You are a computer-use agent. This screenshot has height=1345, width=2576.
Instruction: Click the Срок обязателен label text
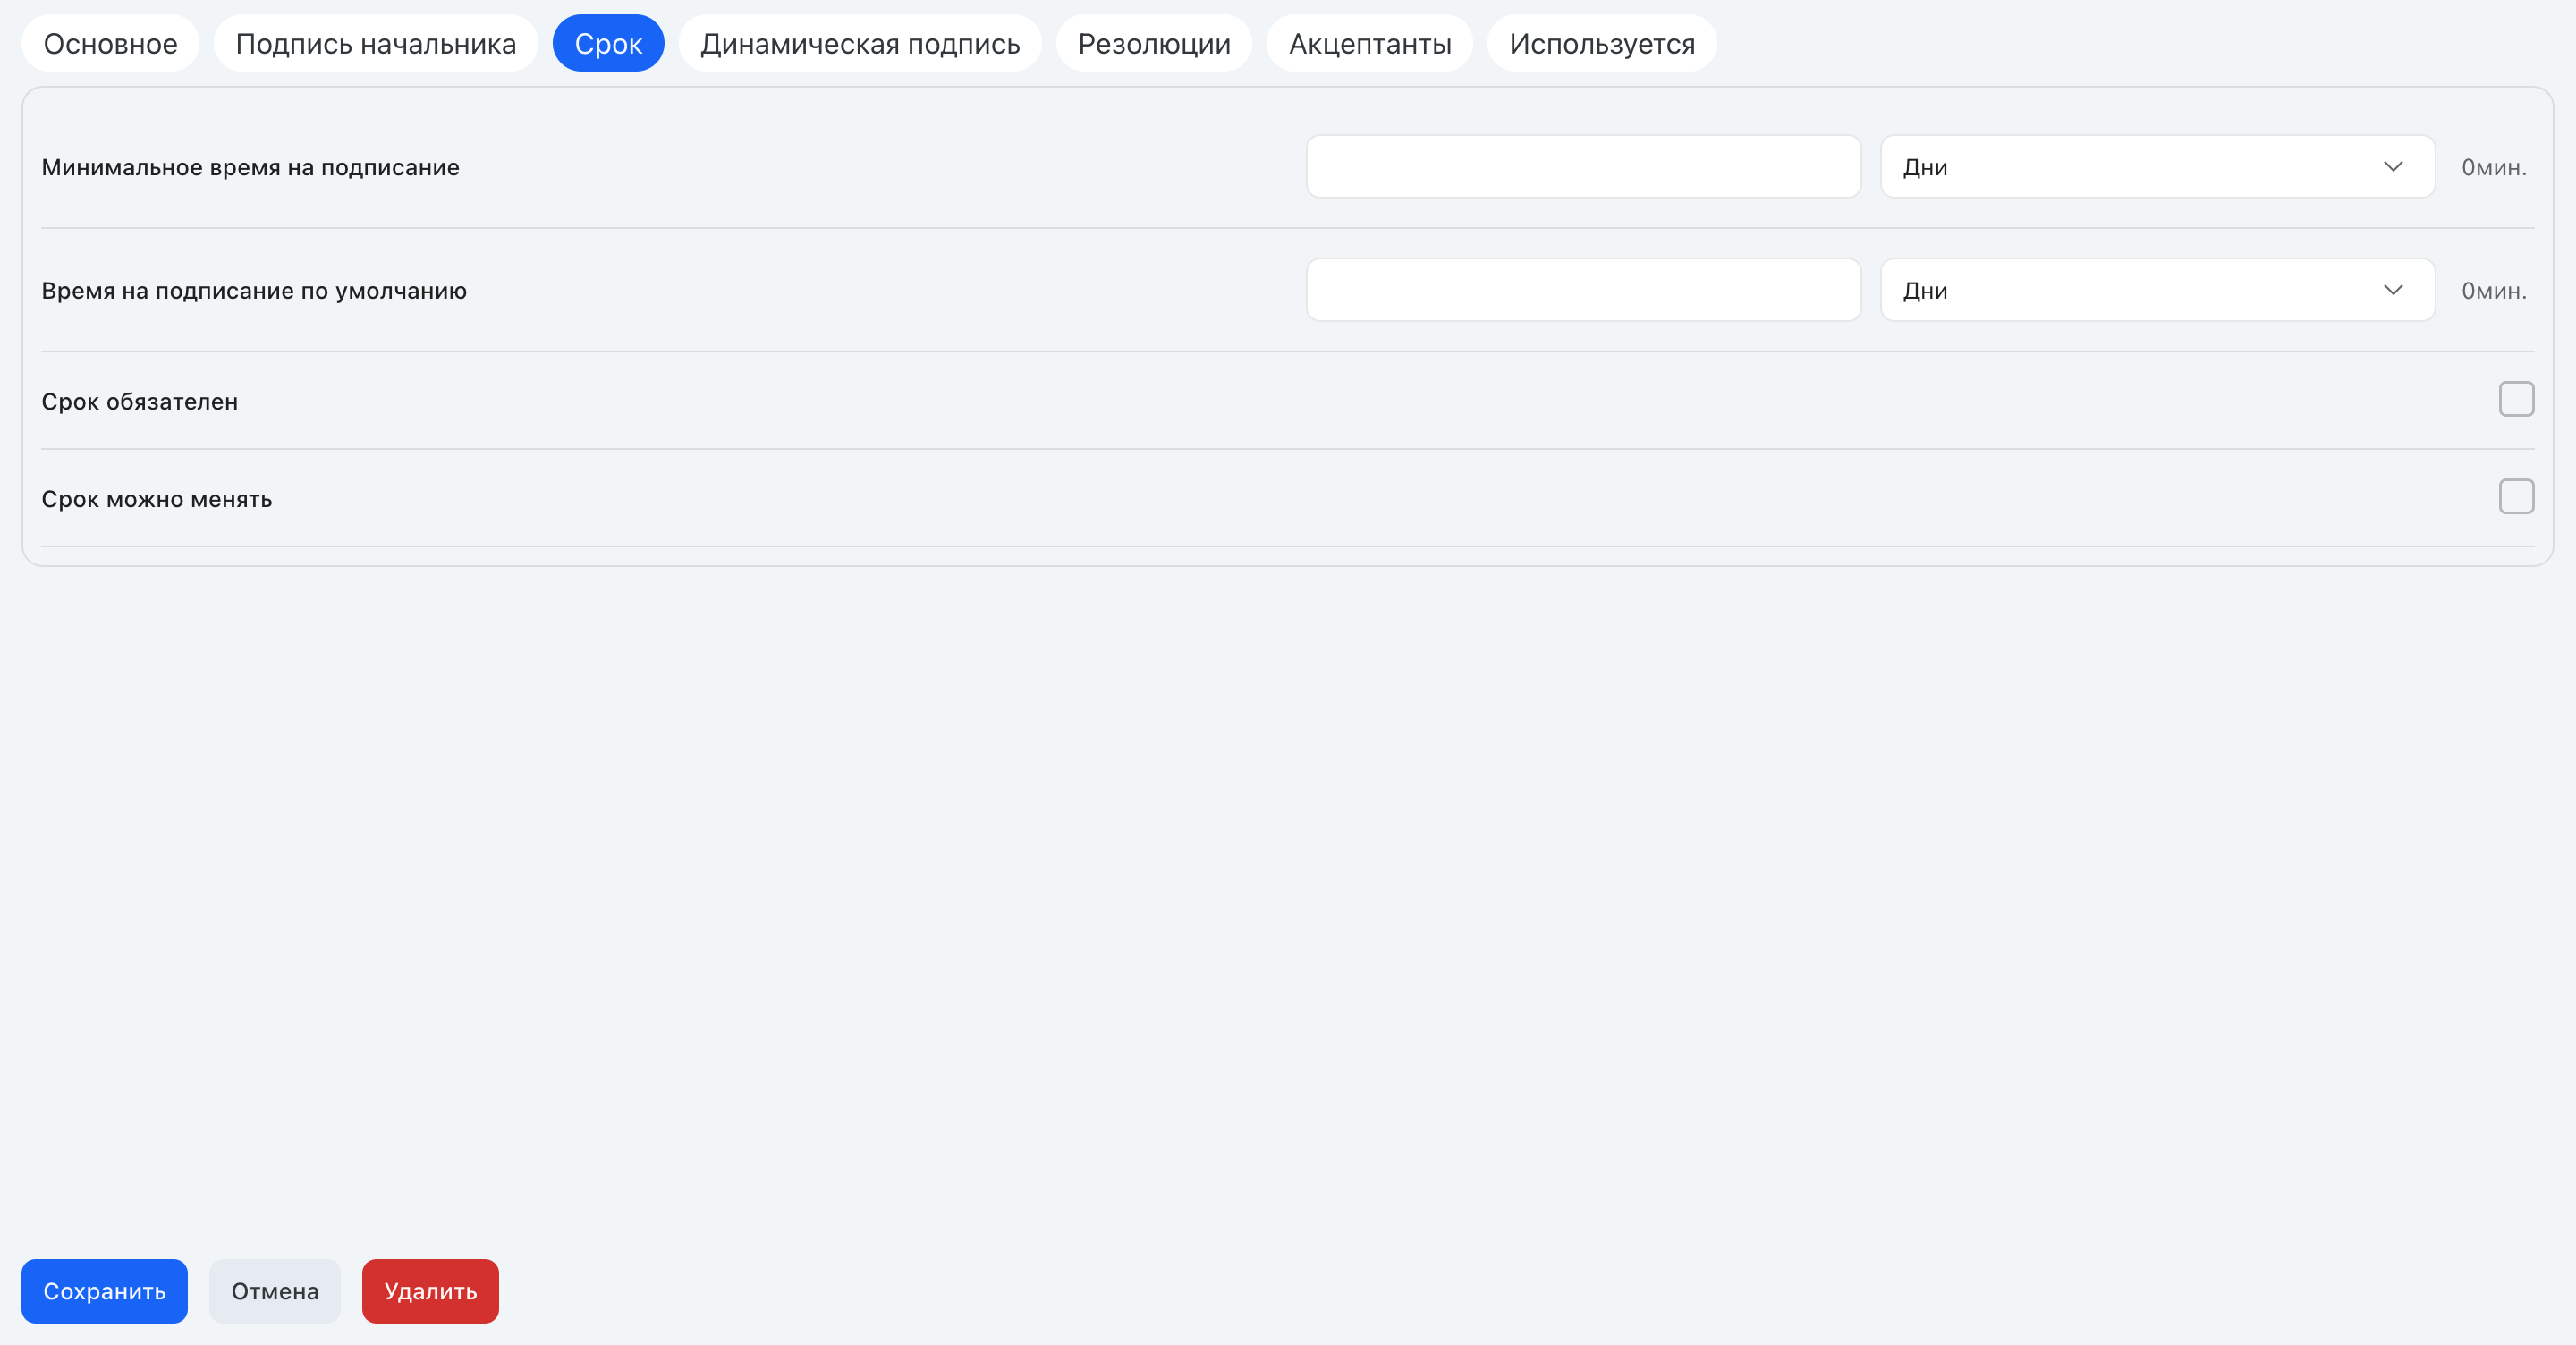point(140,402)
